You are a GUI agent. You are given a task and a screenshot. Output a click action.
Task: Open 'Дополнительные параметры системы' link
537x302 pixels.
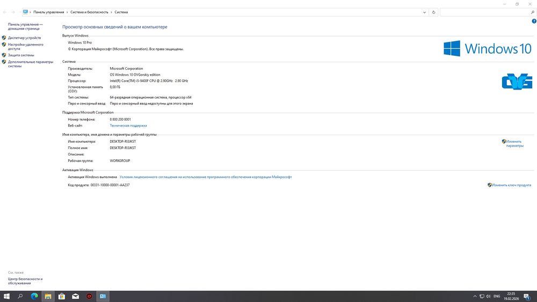point(31,64)
